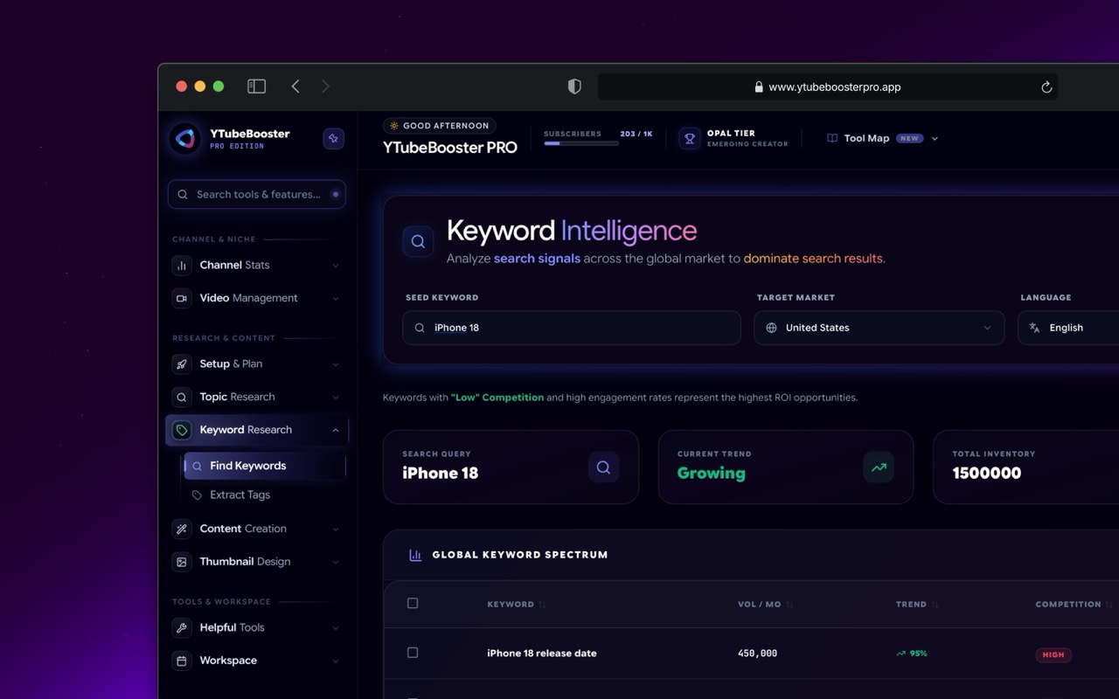
Task: Open Channel Stats in sidebar
Action: (x=256, y=265)
